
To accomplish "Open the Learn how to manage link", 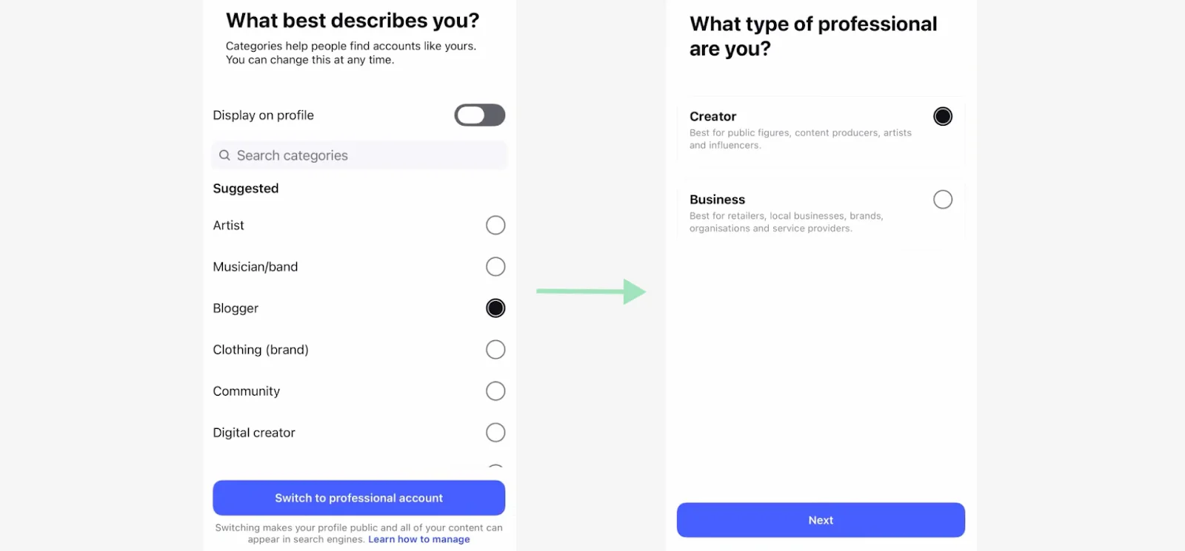I will [418, 539].
